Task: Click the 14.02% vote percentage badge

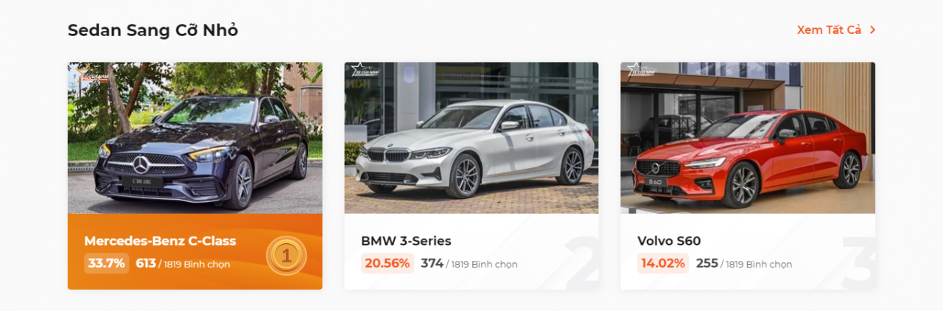Action: click(663, 263)
